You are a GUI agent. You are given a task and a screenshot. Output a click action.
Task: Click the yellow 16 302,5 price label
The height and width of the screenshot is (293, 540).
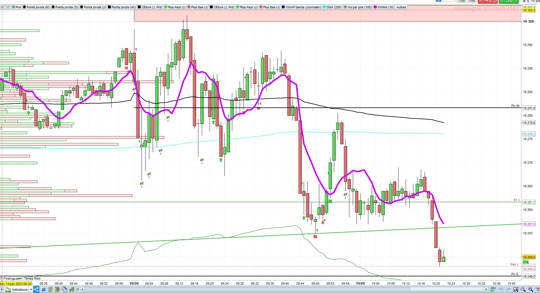click(x=529, y=10)
